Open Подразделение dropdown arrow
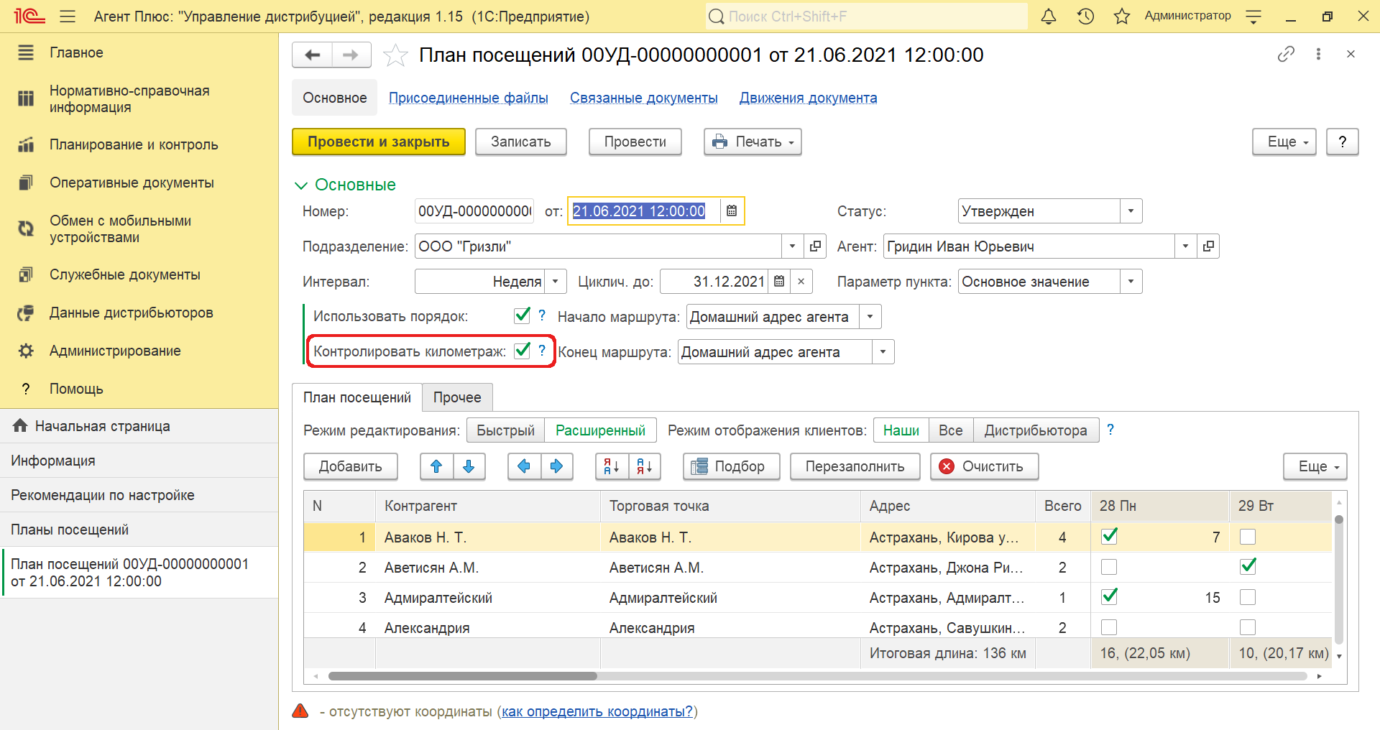Screen dimensions: 1380x730 [x=792, y=246]
